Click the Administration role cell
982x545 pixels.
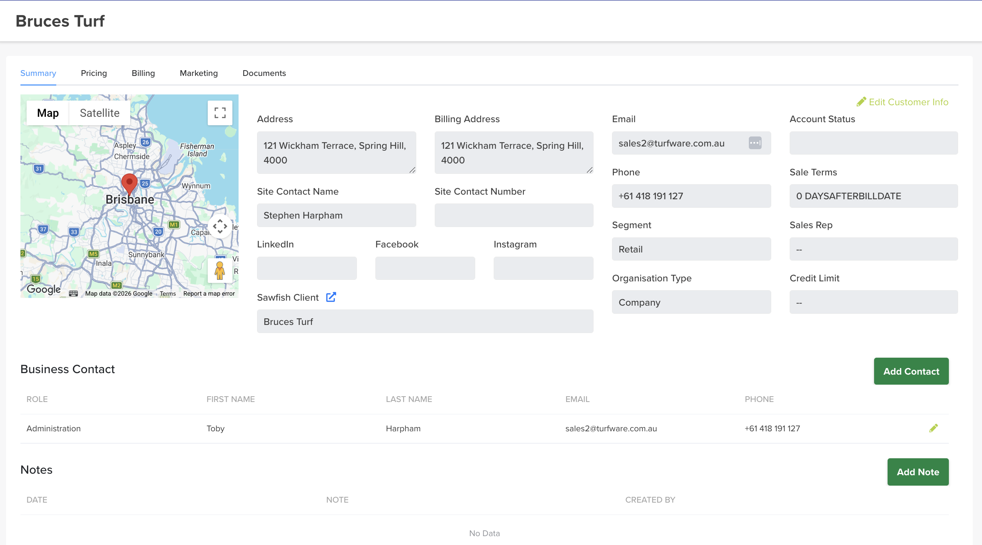click(54, 429)
